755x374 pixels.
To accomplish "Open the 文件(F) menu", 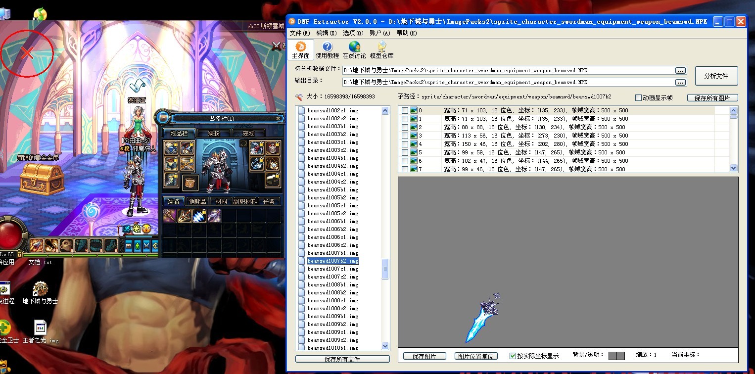I will click(300, 33).
